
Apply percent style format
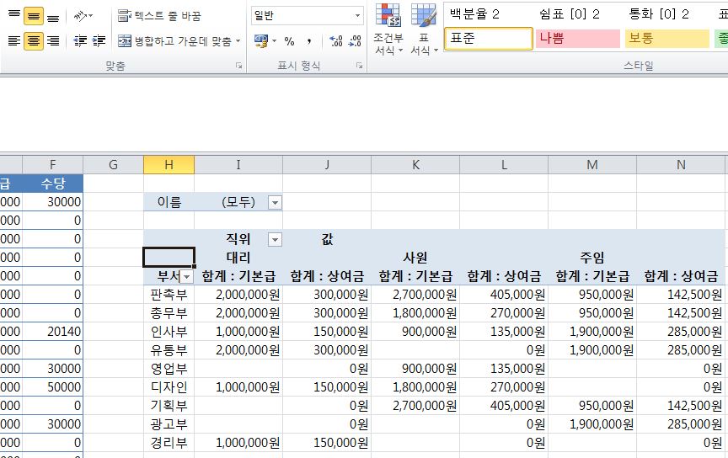pos(289,40)
